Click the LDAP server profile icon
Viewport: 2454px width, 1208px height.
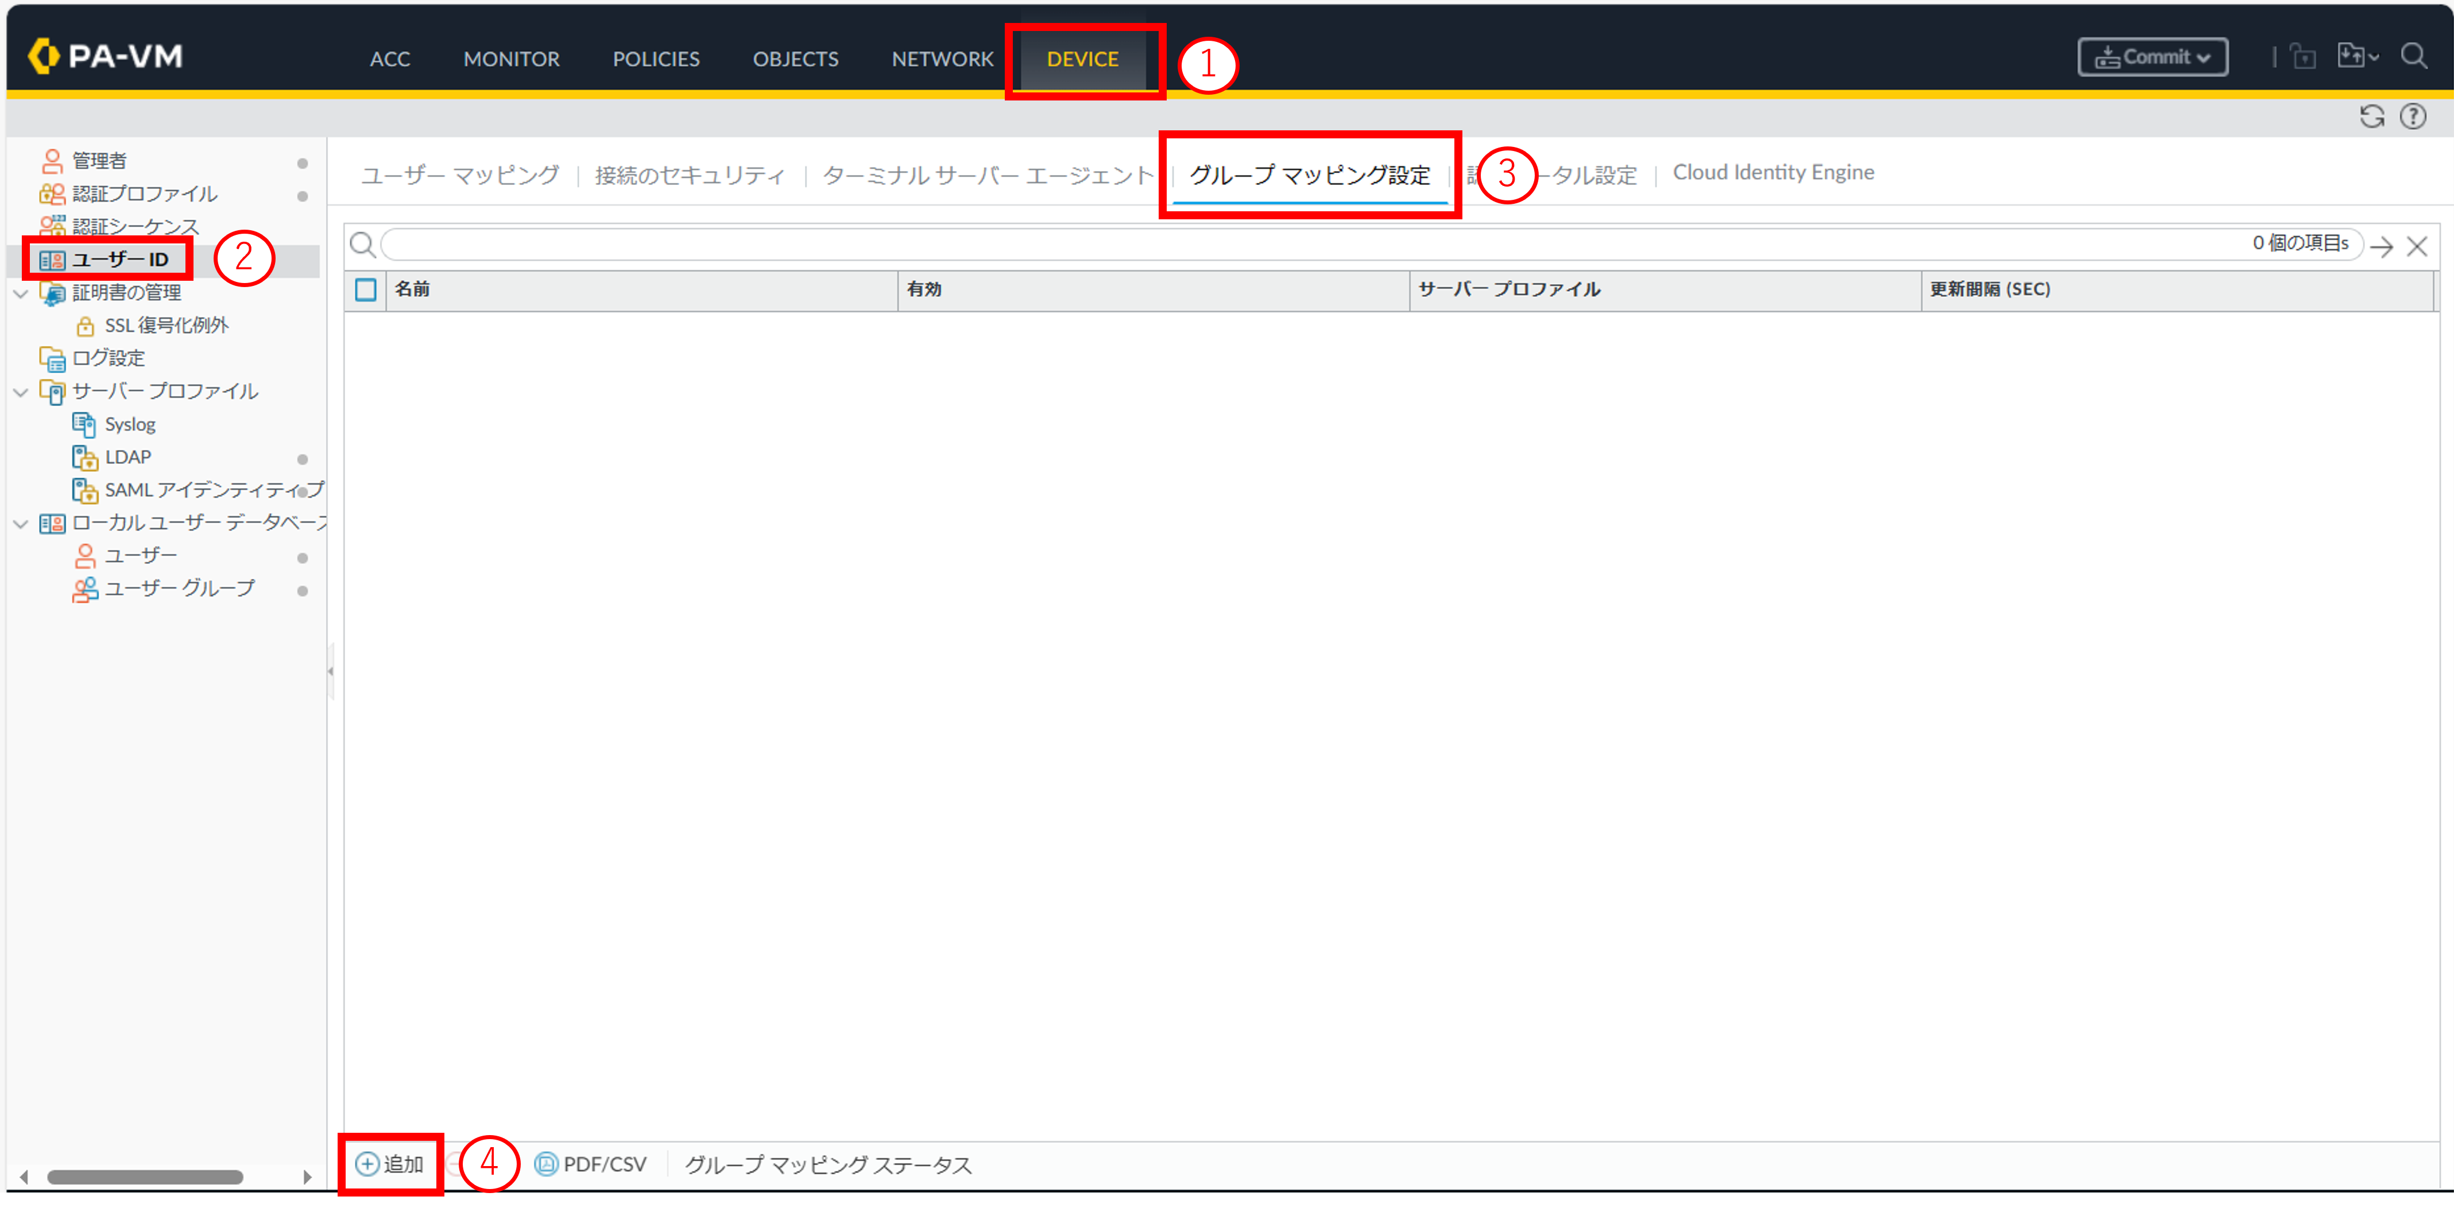click(85, 458)
